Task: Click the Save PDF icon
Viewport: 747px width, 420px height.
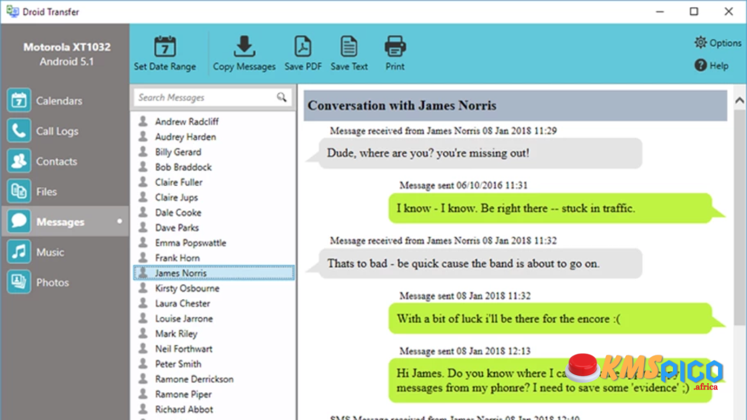Action: tap(303, 46)
